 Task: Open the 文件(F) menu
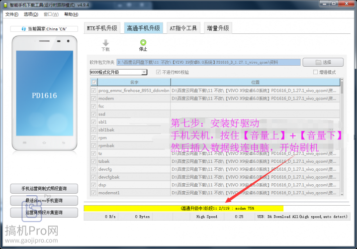[x=12, y=14]
